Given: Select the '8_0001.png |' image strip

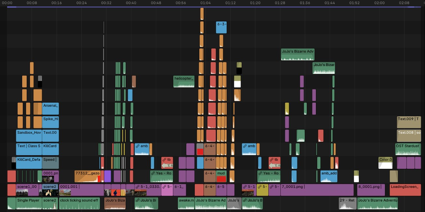Looking at the screenshot, I should pyautogui.click(x=371, y=190).
